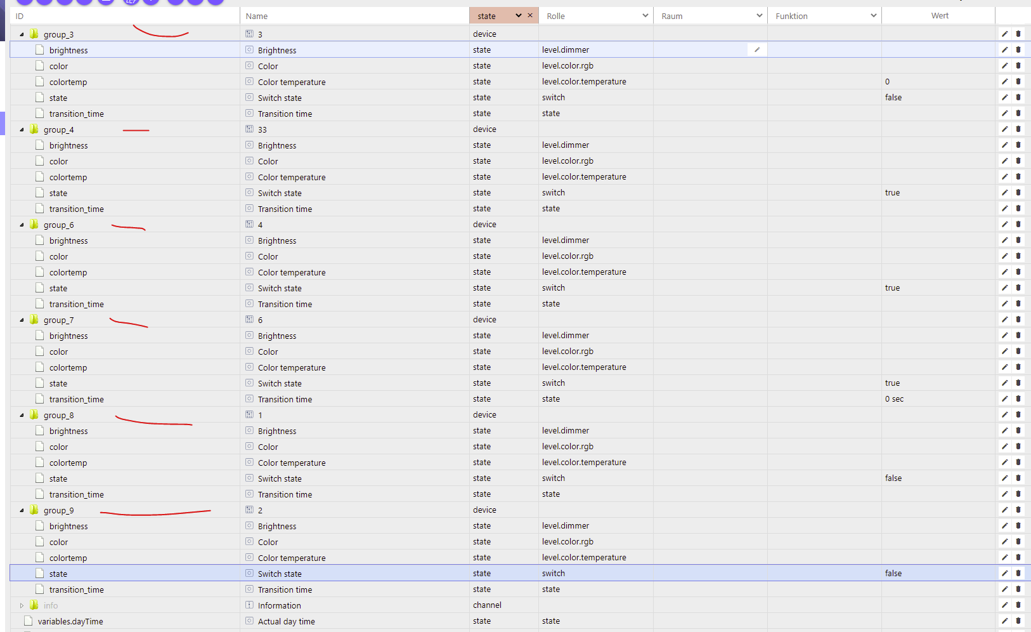The image size is (1031, 632).
Task: Click 'Actual day time' name cell
Action: 286,621
